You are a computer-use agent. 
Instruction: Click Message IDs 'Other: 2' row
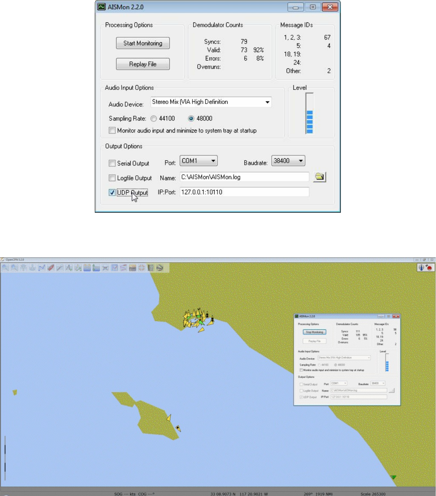308,71
